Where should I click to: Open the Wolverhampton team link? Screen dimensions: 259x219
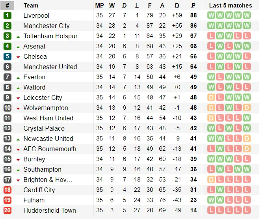click(x=49, y=108)
